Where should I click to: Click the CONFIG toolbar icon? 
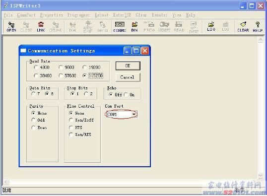tap(120, 27)
